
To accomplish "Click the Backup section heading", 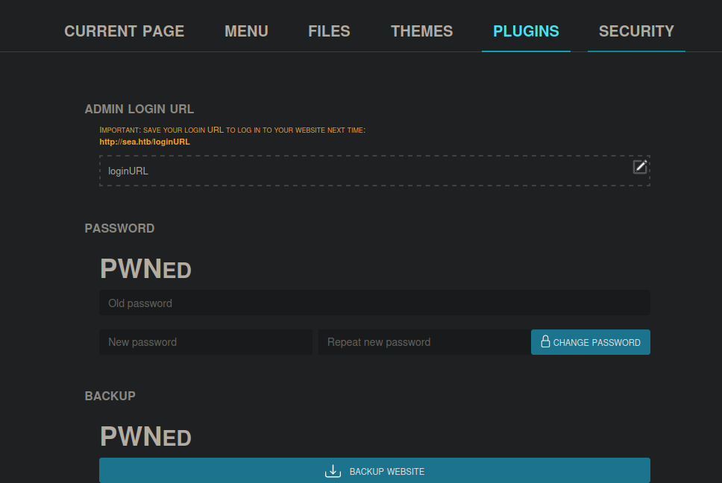I will (110, 396).
